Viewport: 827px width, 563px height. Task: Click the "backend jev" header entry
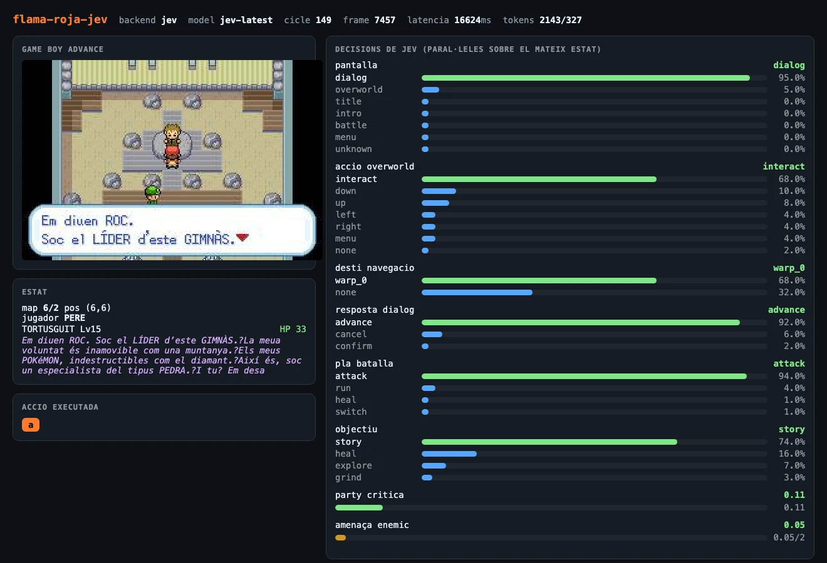point(148,20)
